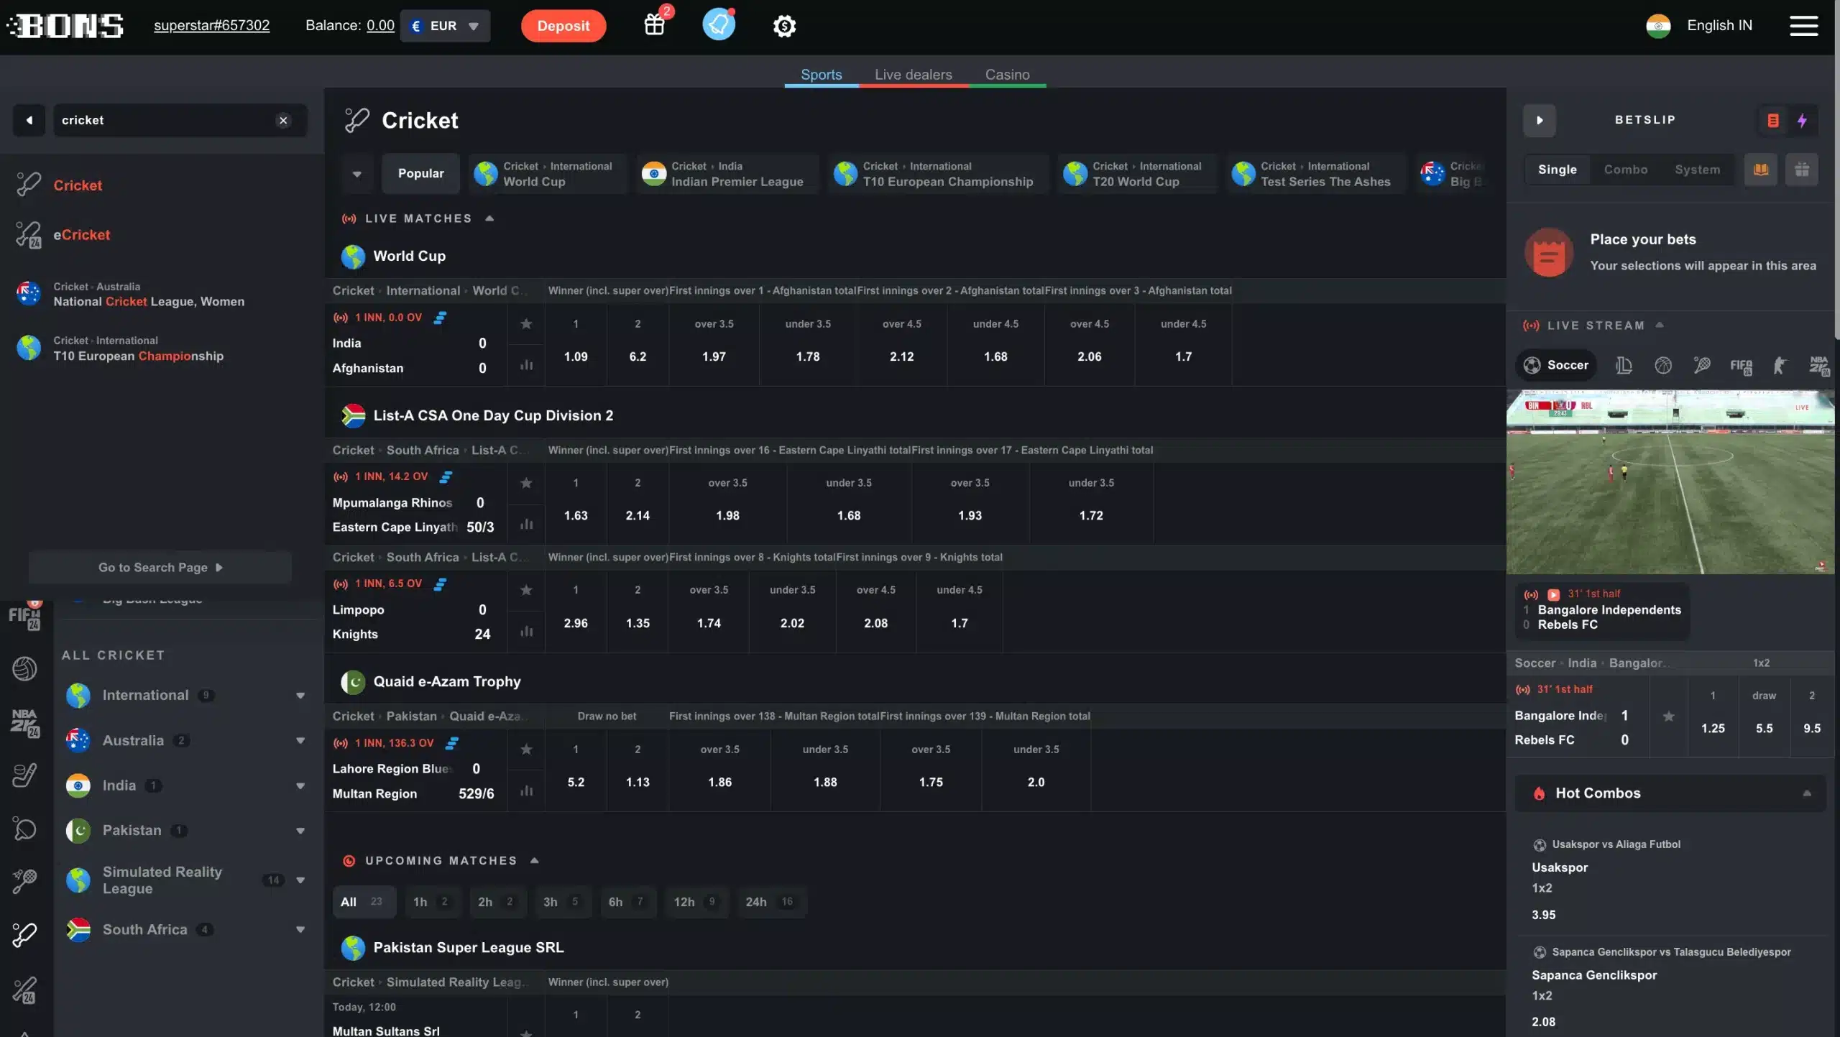Expand the Australia cricket category

300,740
